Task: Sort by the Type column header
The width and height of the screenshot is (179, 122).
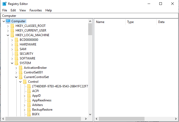Action: [141, 22]
